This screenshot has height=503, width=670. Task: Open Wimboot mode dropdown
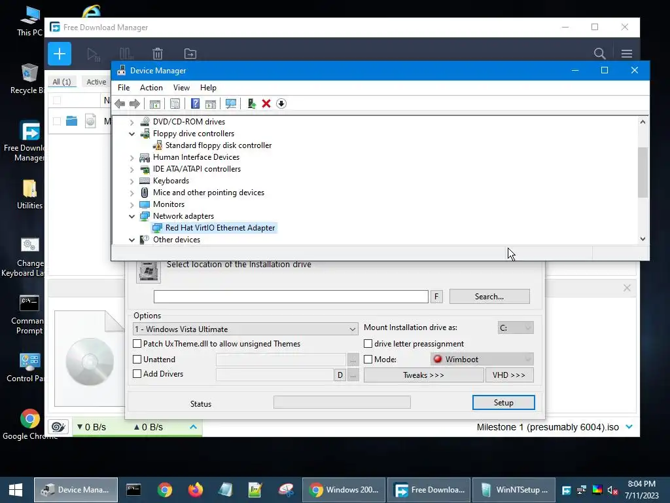coord(482,360)
